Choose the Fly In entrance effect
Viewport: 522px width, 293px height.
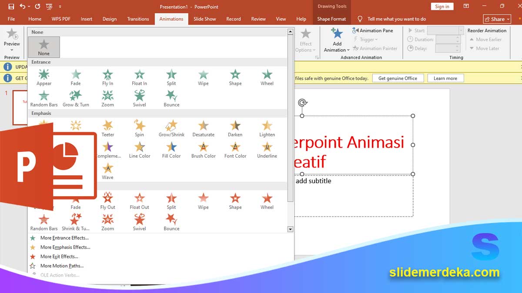click(107, 77)
